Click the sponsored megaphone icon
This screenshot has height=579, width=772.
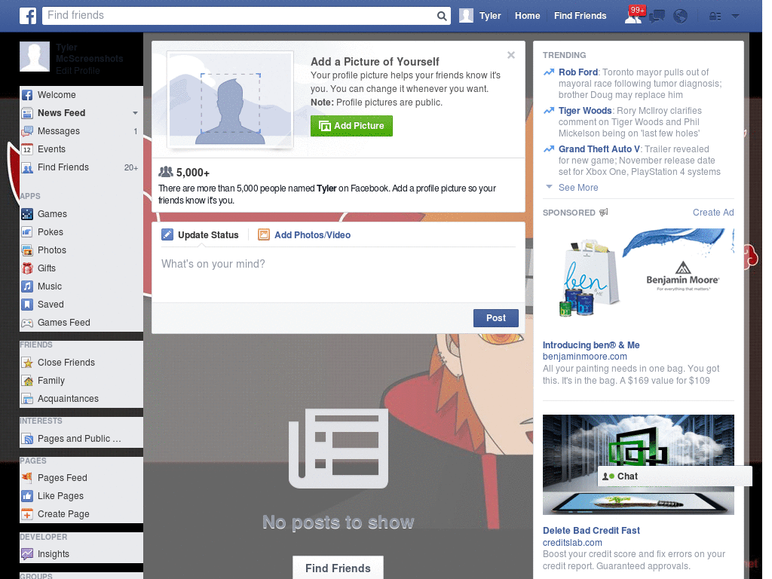click(x=604, y=212)
